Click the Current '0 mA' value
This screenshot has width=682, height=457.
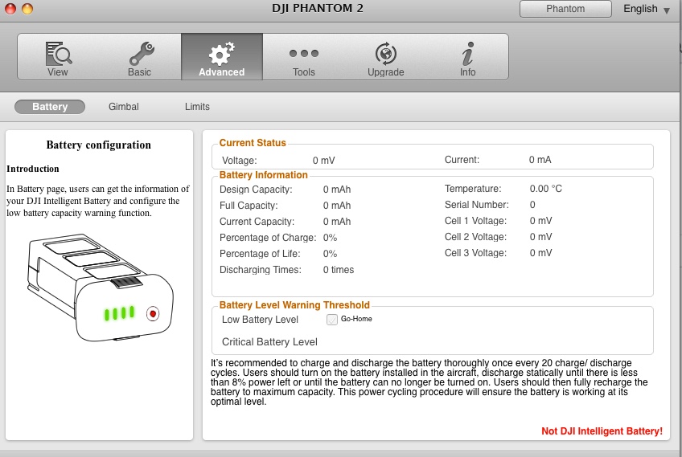tap(540, 160)
